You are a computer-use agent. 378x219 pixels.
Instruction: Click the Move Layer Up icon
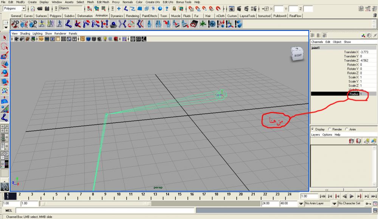351,141
